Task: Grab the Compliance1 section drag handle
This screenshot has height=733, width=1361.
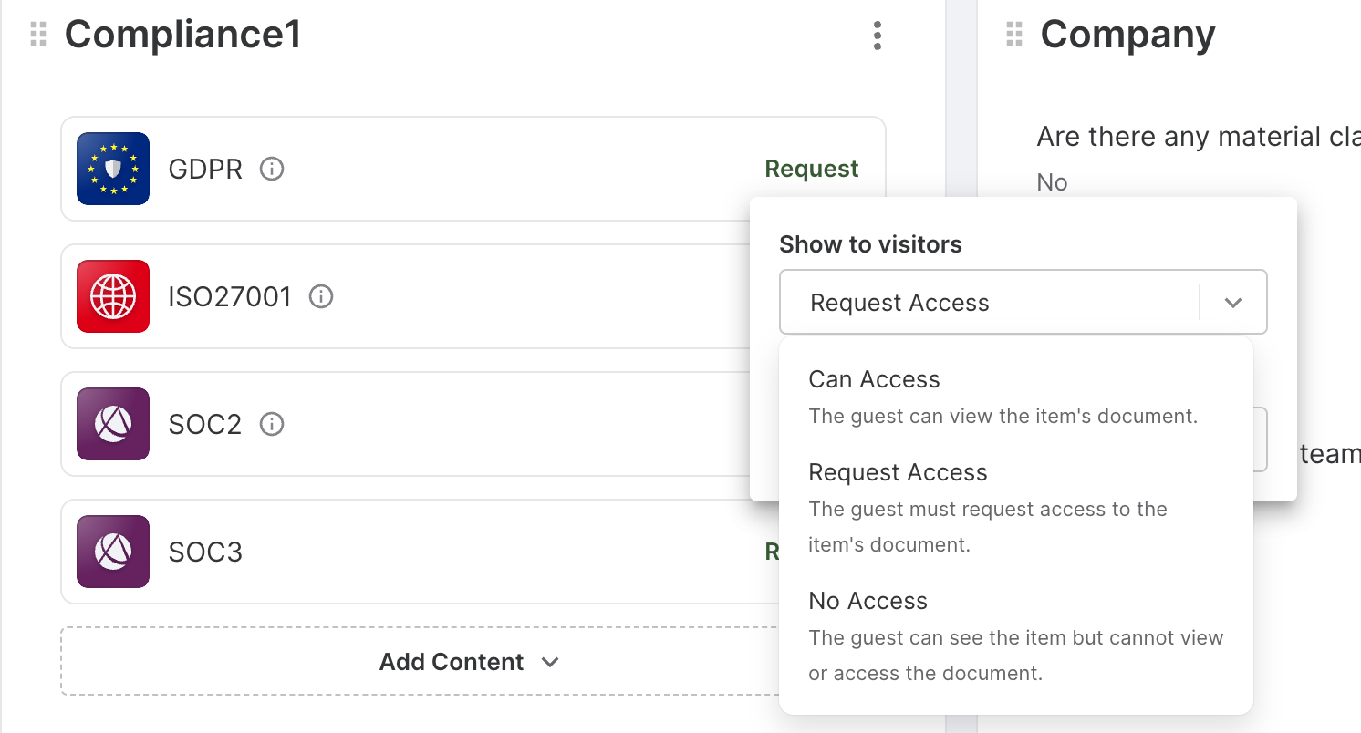Action: (x=37, y=35)
